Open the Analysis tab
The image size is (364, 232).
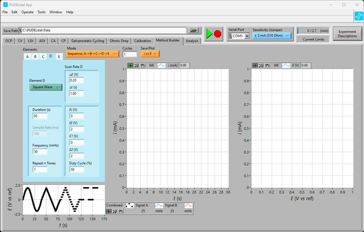coord(192,41)
